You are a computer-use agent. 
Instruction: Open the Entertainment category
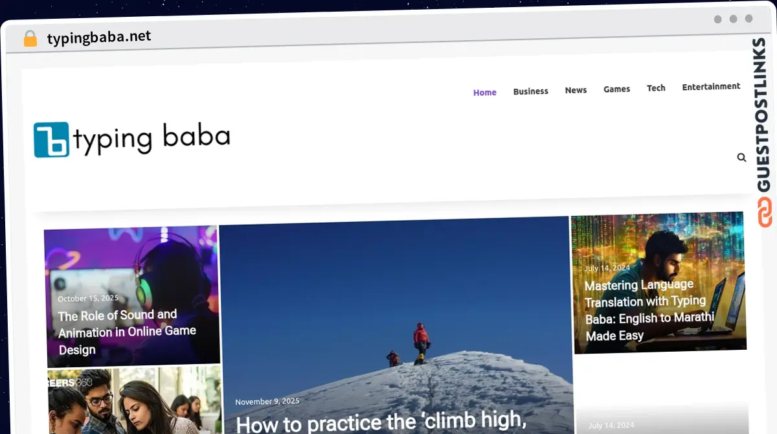click(710, 86)
